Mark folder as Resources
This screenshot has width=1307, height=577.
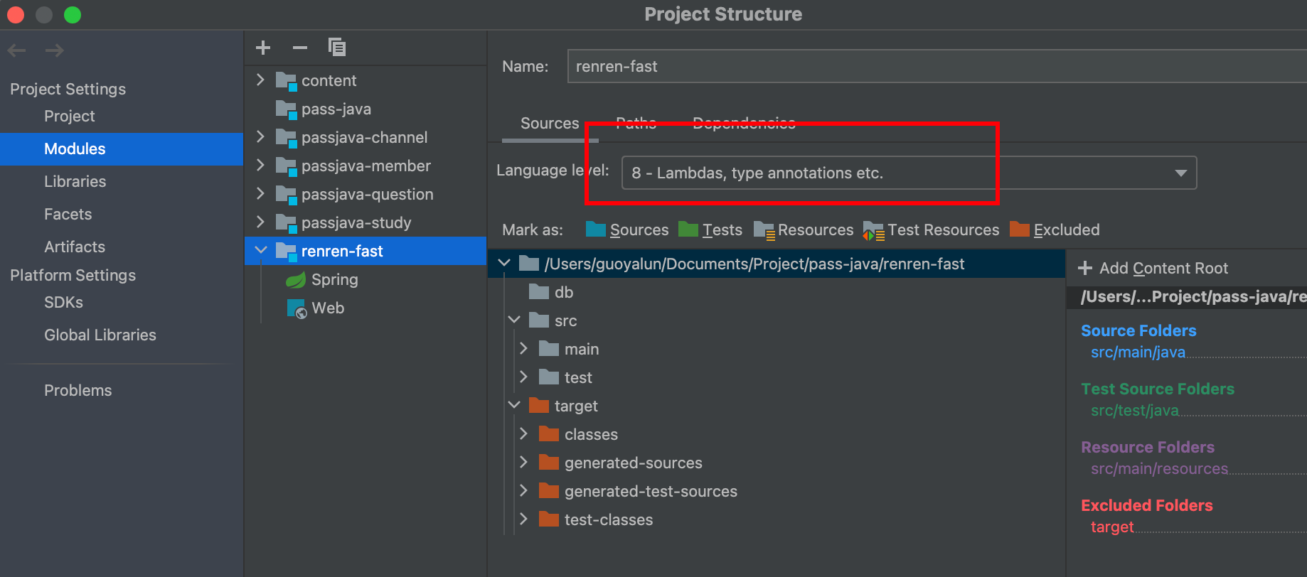pyautogui.click(x=804, y=230)
